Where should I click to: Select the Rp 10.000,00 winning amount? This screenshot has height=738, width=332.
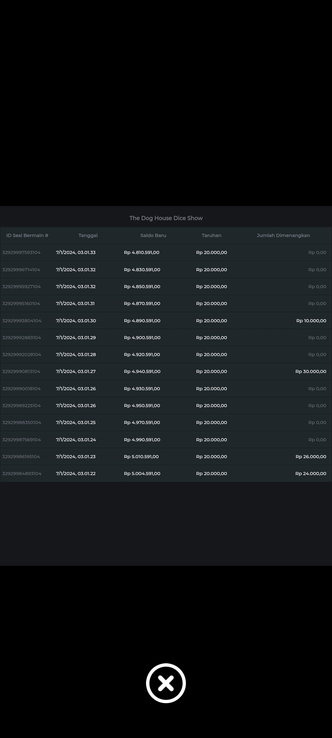[x=311, y=321]
